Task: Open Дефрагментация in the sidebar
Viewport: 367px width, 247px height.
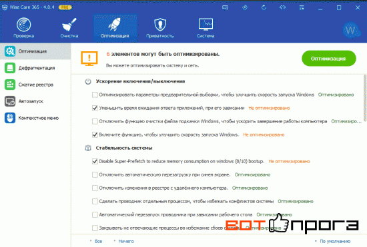Action: (x=35, y=68)
